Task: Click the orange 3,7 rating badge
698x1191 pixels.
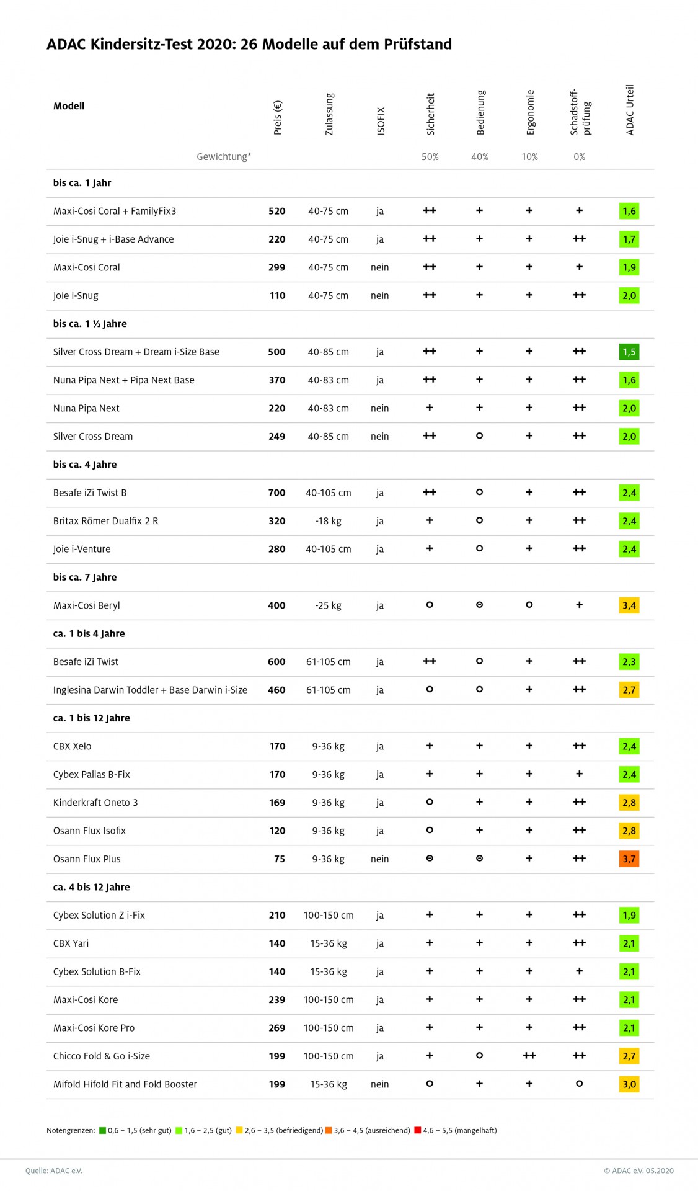Action: (x=629, y=859)
